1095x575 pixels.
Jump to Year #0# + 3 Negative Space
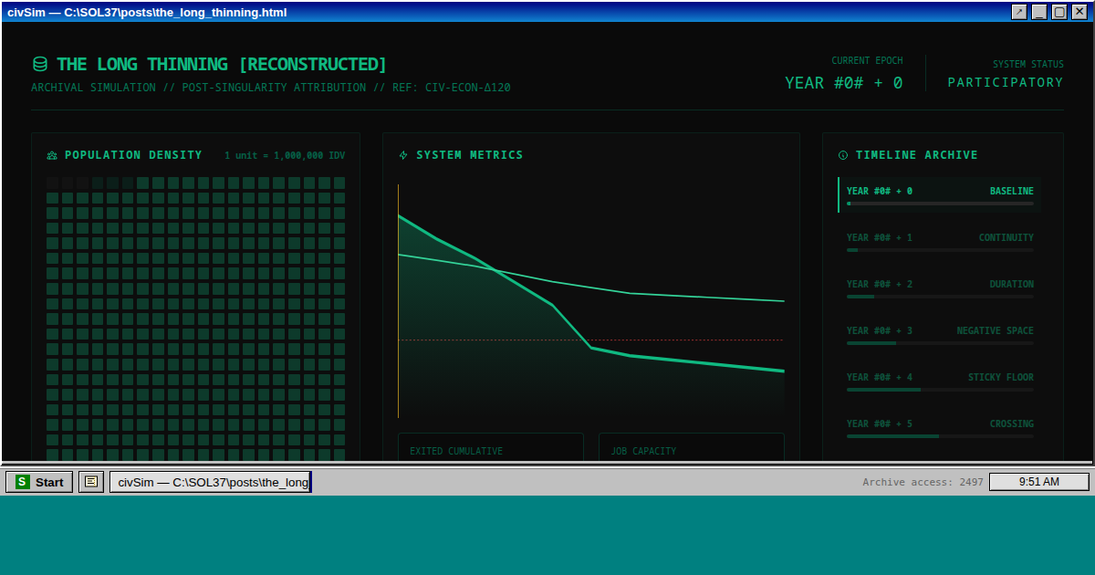point(939,334)
